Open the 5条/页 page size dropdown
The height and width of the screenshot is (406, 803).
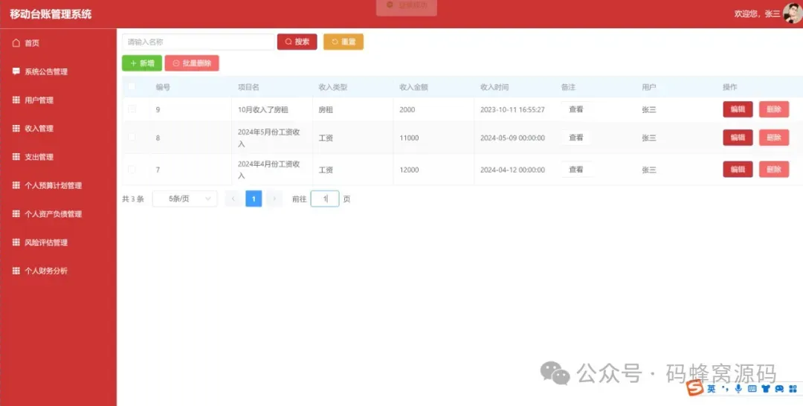point(185,199)
